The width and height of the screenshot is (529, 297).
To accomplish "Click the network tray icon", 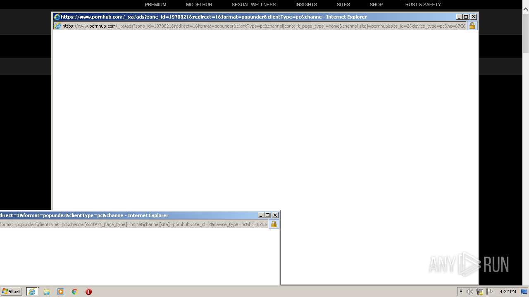I will click(480, 292).
